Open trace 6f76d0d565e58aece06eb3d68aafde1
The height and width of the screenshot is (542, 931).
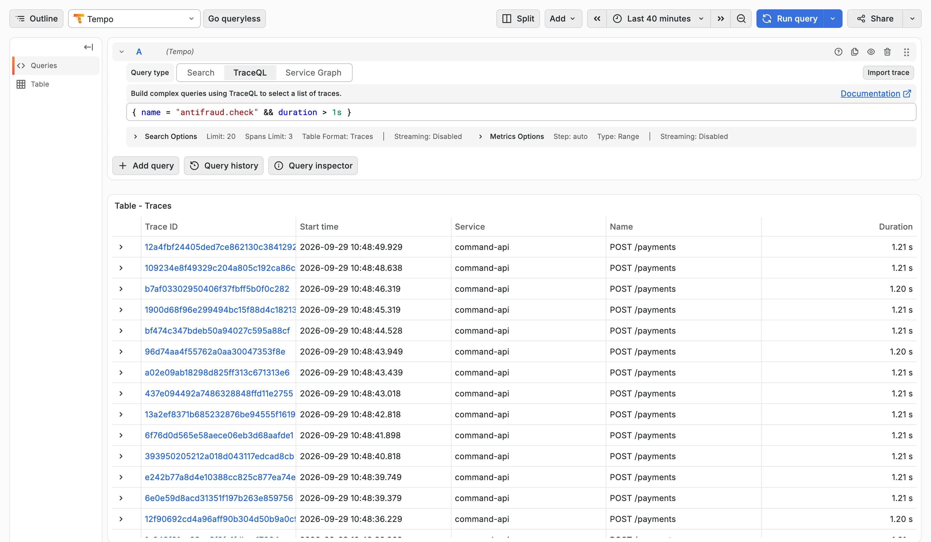coord(219,435)
